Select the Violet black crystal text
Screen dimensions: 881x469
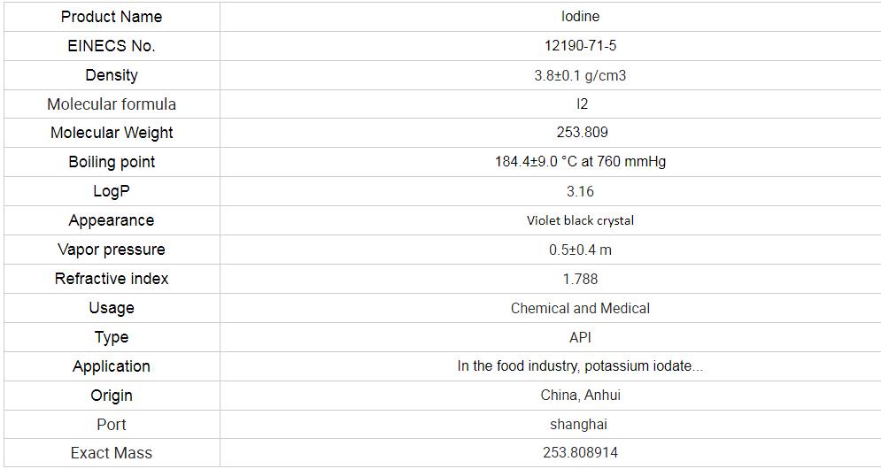[x=580, y=220]
